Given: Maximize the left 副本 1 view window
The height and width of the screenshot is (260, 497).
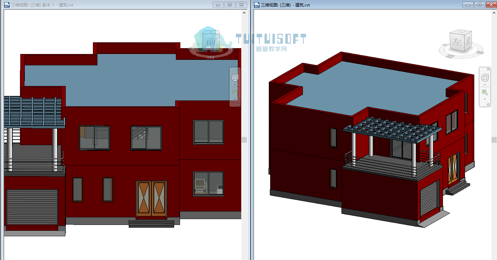Looking at the screenshot, I should [x=230, y=5].
